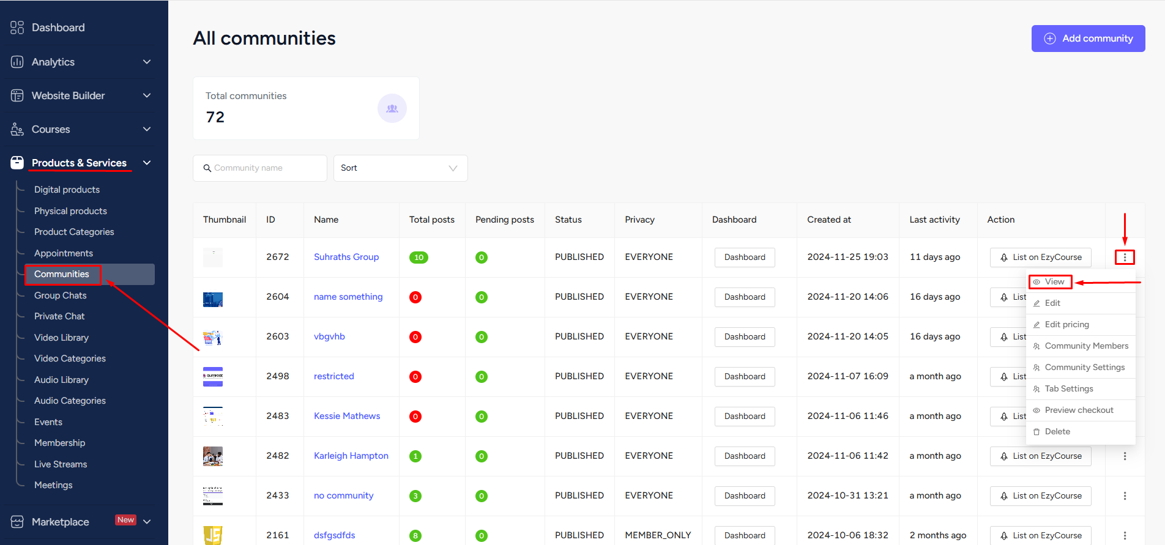Viewport: 1165px width, 545px height.
Task: Click List on EzyCourse for Karleigh Hampton
Action: point(1041,456)
